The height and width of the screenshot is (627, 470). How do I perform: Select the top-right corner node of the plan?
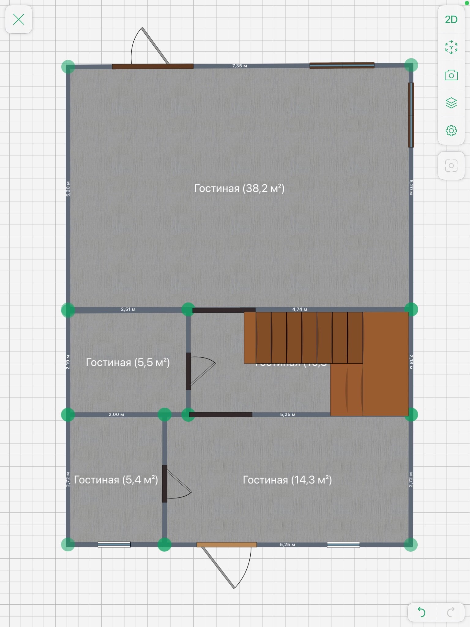point(411,65)
